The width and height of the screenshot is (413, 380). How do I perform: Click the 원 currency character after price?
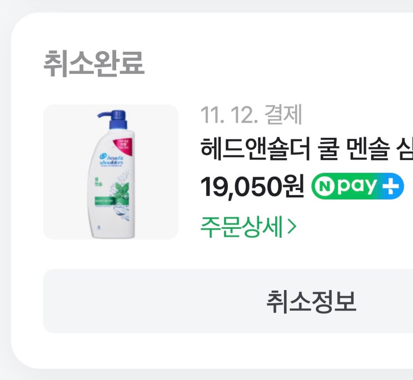click(x=293, y=186)
